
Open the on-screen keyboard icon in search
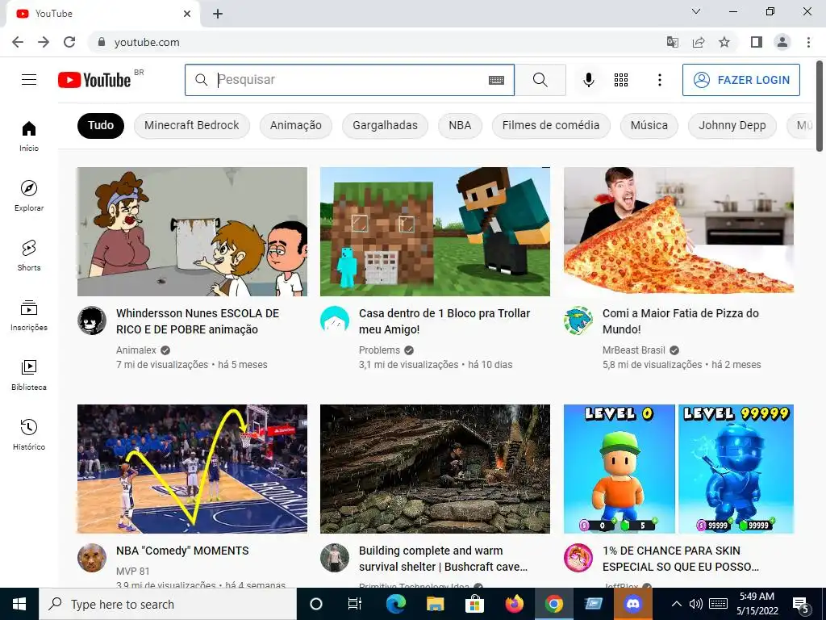tap(496, 80)
